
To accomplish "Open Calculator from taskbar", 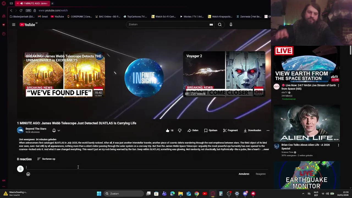I will coord(221,194).
